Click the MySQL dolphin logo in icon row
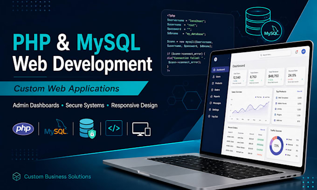317x190 pixels. pos(56,127)
